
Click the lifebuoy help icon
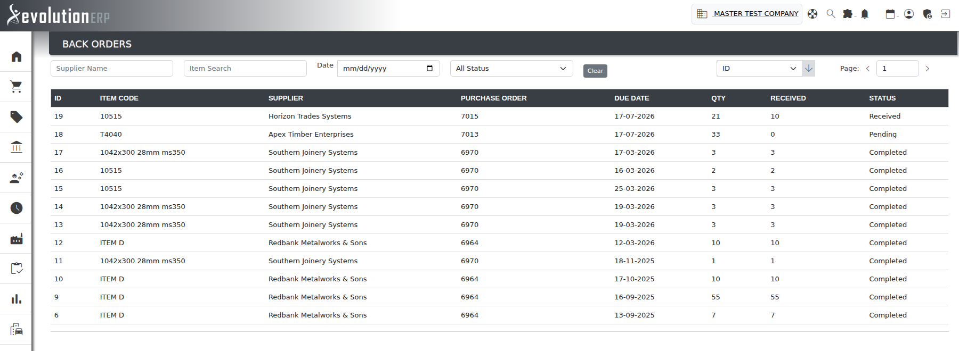(x=812, y=14)
